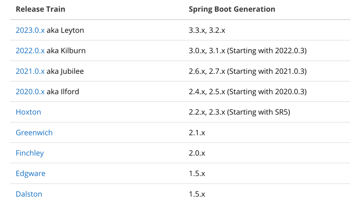Viewport: 350px width, 206px height.
Task: Click the "2.0.x" Spring Boot cell
Action: (x=197, y=153)
